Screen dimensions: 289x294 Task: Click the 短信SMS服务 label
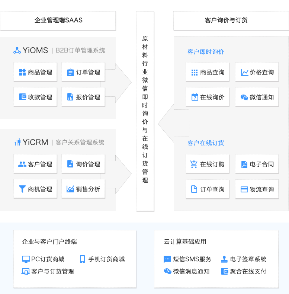[192, 259]
